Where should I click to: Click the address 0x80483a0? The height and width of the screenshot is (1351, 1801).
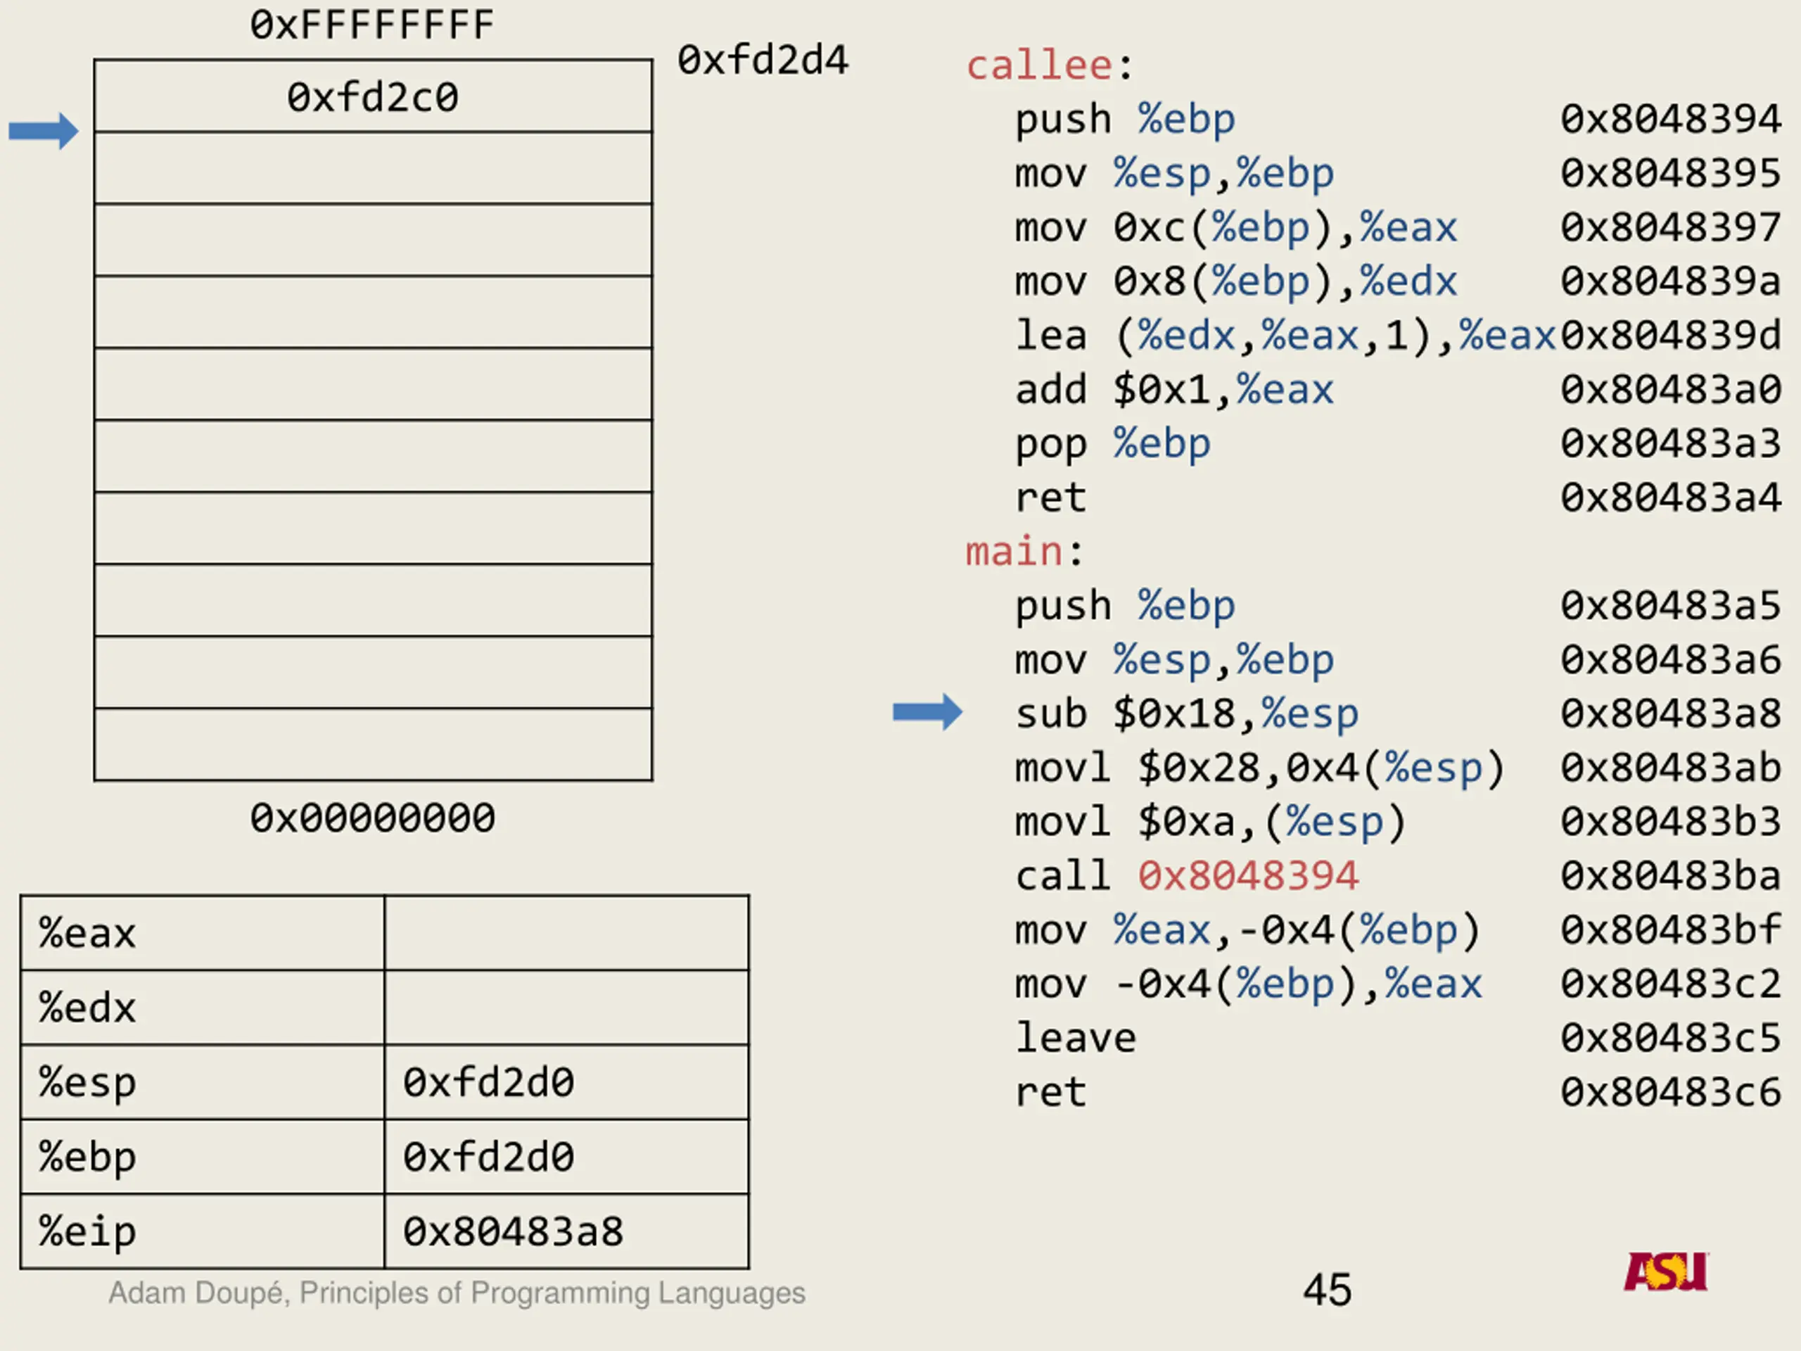coord(1671,389)
